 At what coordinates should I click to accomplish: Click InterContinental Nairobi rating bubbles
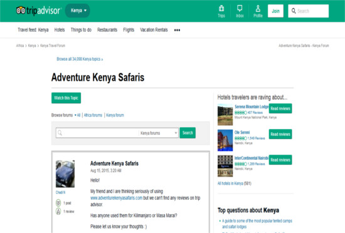[241, 164]
